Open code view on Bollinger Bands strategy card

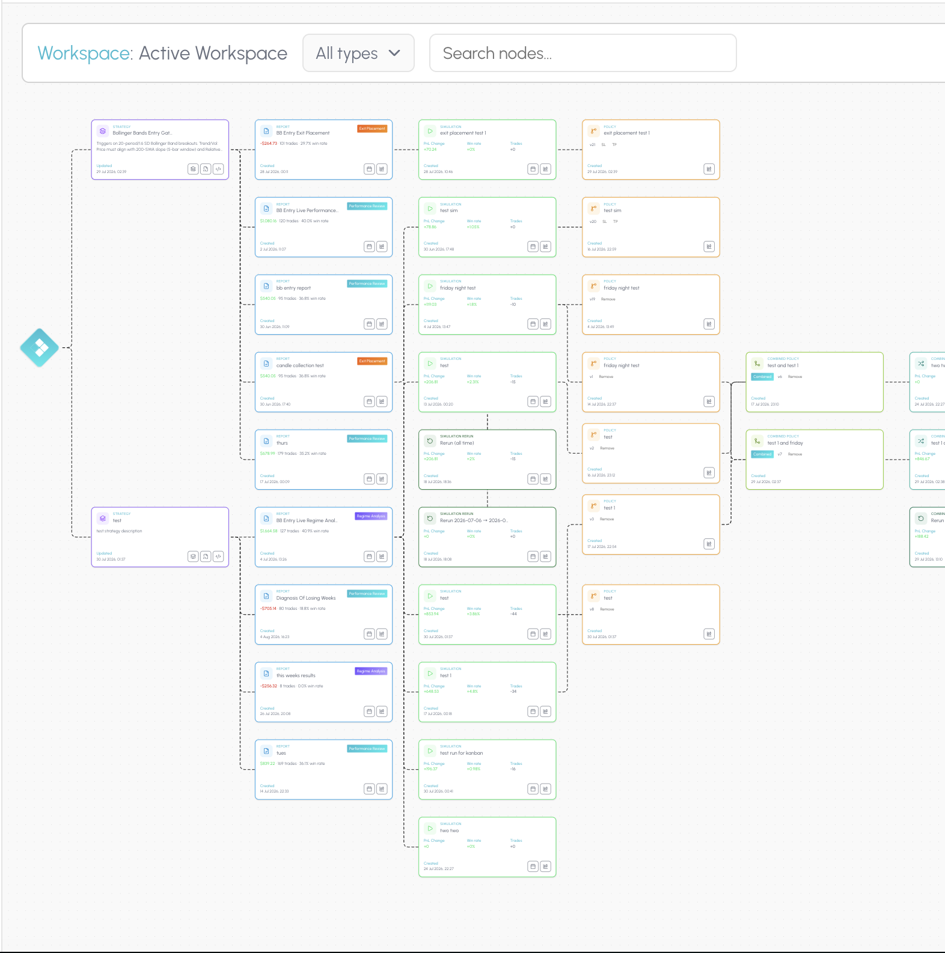(x=218, y=169)
